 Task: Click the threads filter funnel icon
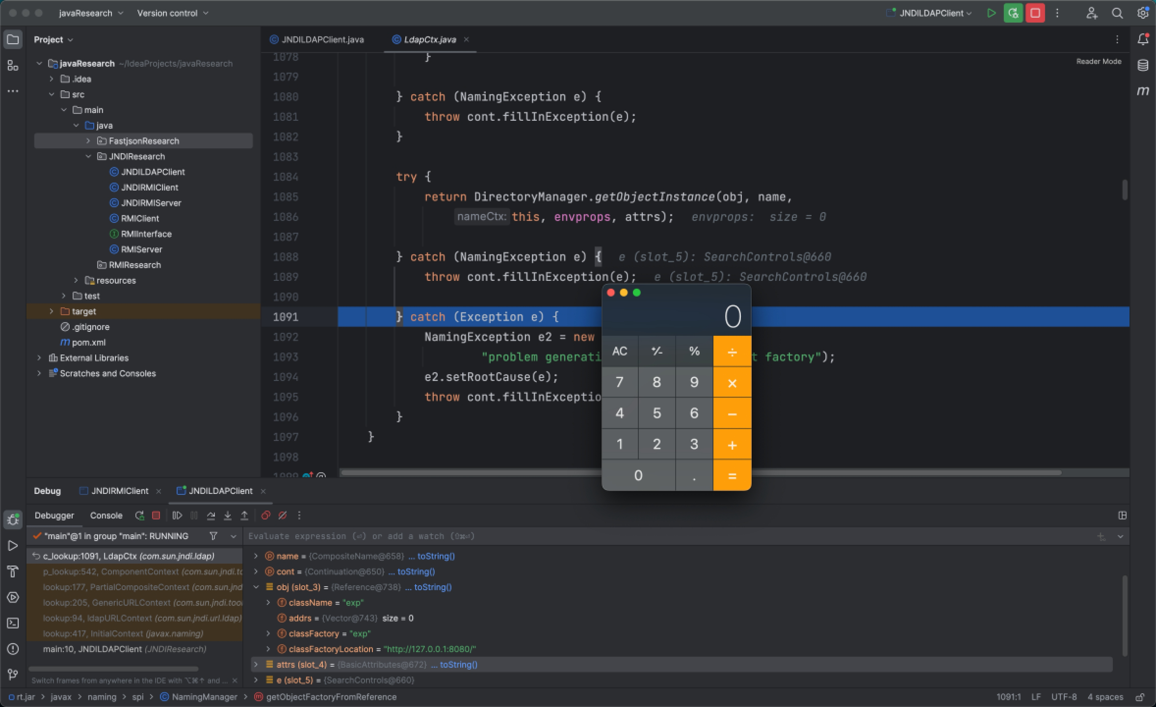[x=213, y=536]
